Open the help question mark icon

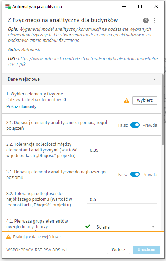146,20
